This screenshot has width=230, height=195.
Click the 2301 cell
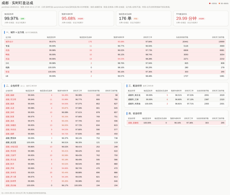tap(222, 104)
